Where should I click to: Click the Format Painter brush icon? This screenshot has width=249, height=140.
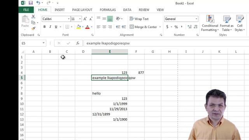pos(33,28)
